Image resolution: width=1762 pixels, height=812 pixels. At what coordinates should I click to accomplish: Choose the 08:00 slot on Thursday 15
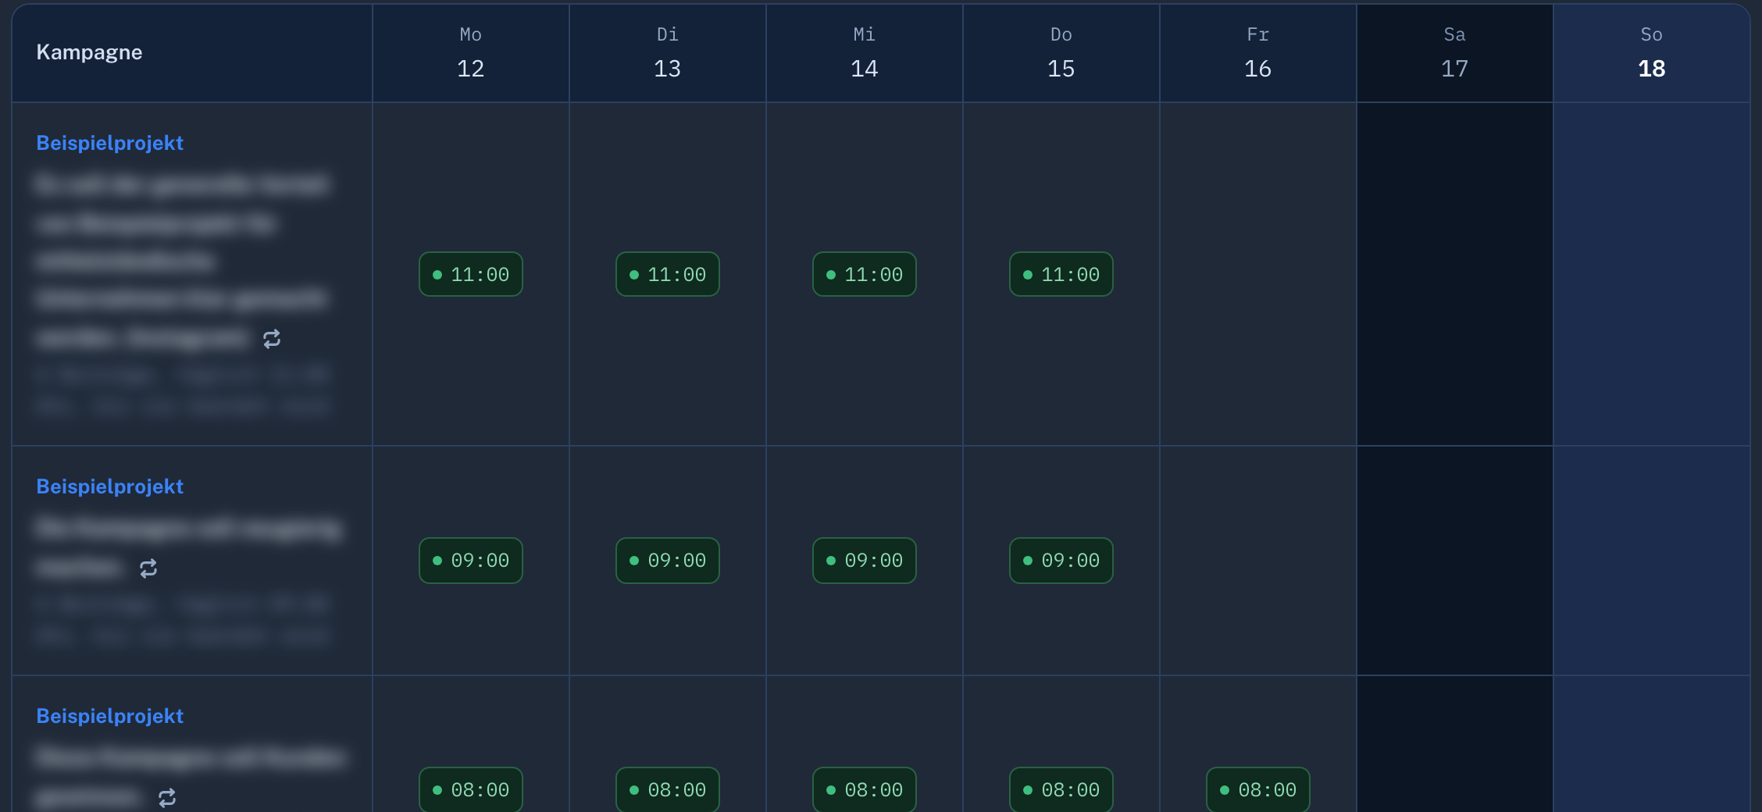(1061, 789)
